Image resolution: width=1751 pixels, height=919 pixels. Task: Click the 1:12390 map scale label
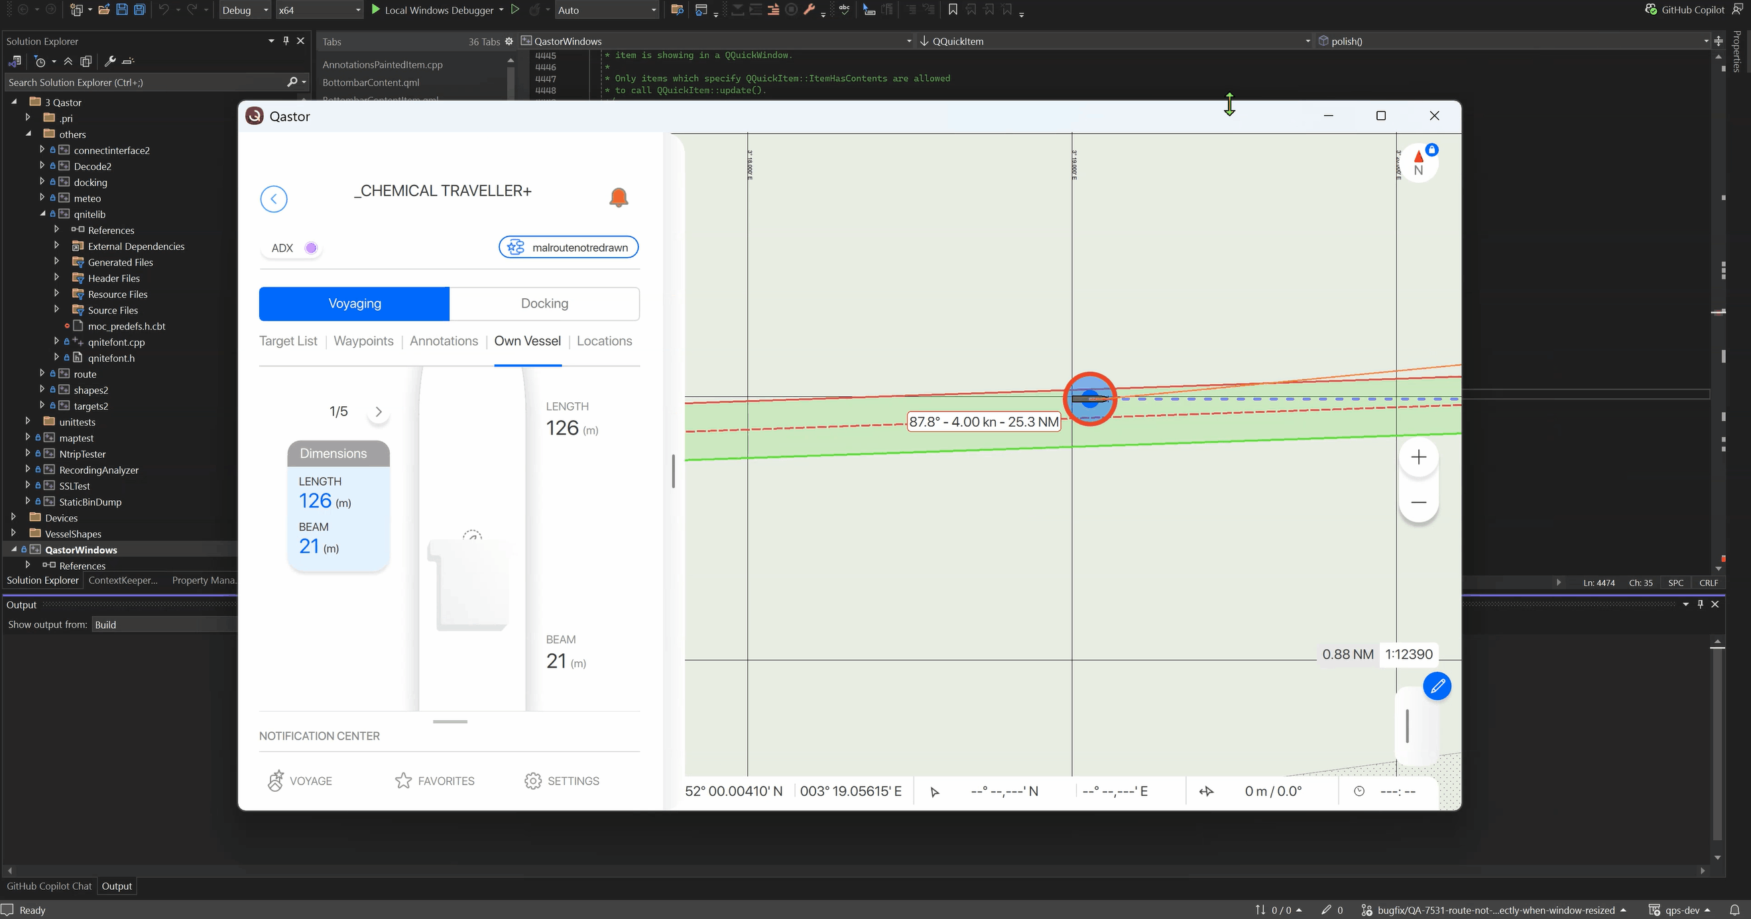pos(1409,654)
